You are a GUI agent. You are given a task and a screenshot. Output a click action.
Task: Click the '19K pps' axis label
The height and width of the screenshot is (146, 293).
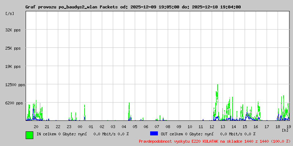point(13,66)
